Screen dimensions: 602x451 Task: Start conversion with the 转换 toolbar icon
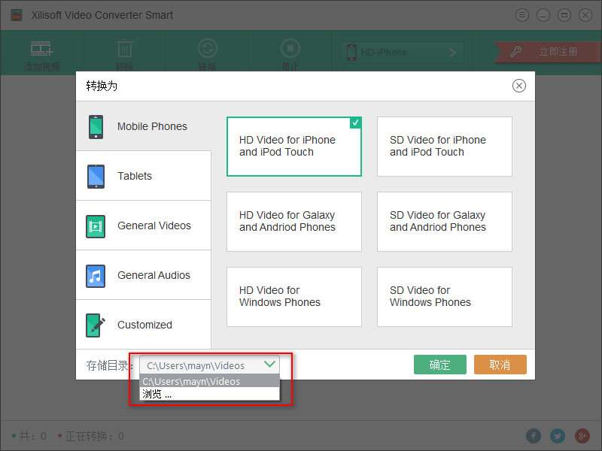[207, 51]
